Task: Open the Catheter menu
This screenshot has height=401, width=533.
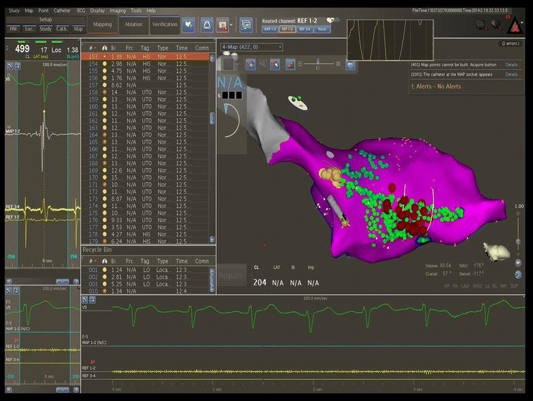Action: tap(62, 11)
